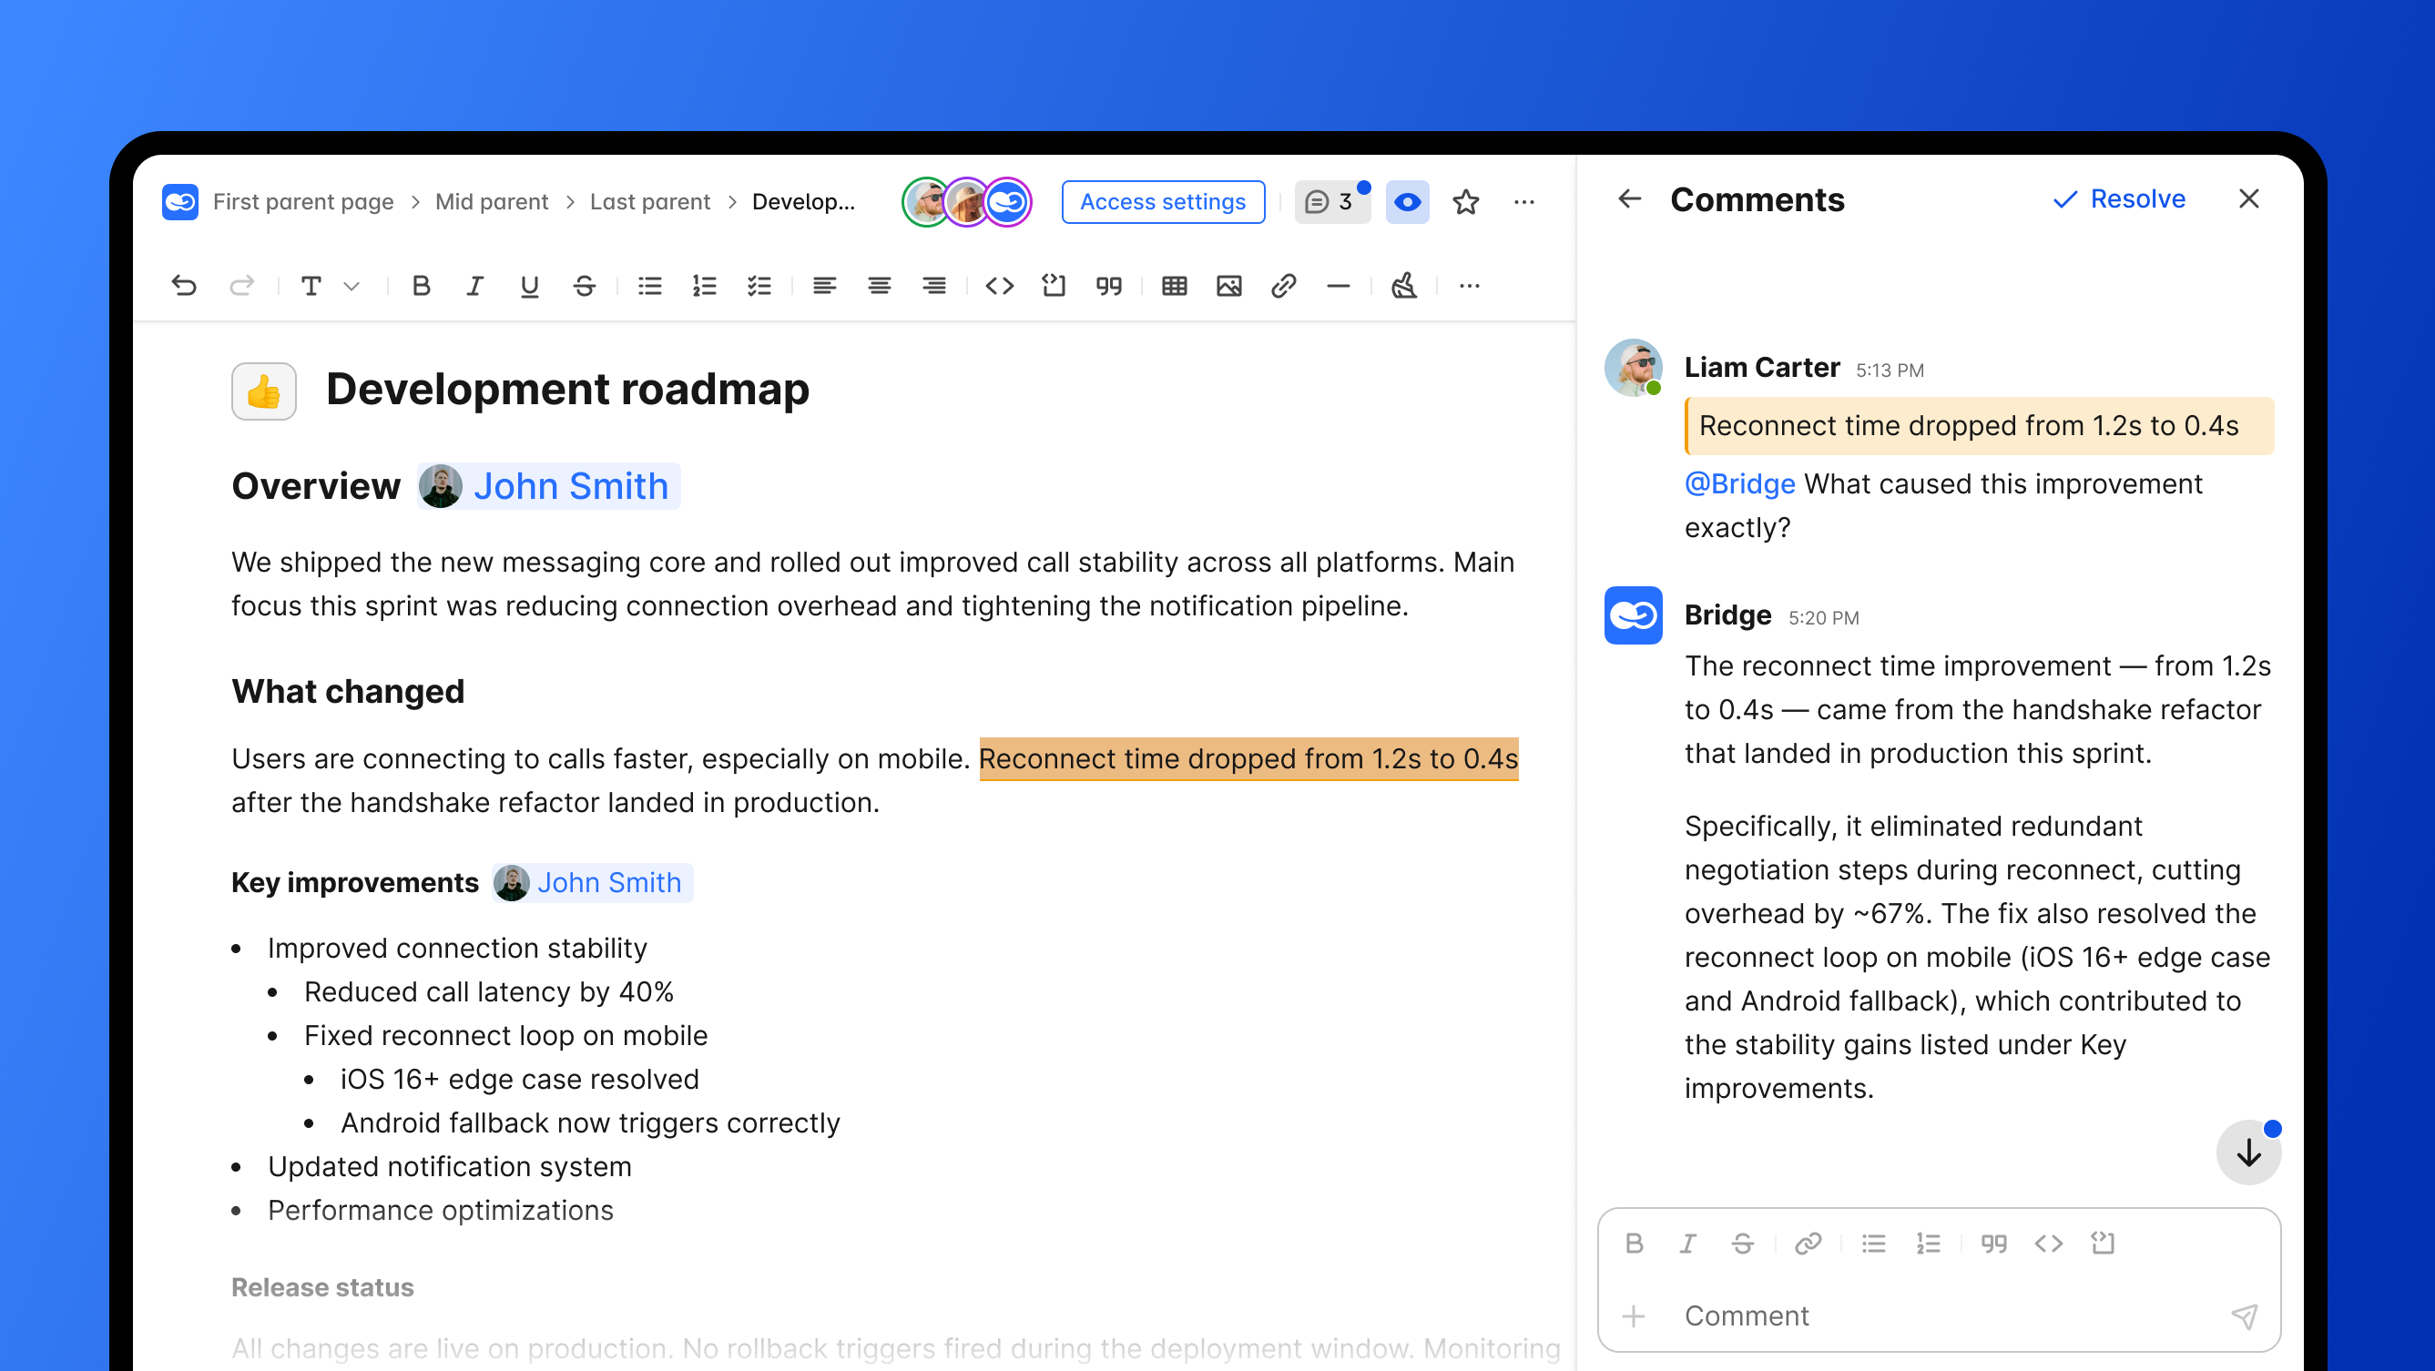Align text center
This screenshot has width=2435, height=1371.
879,285
